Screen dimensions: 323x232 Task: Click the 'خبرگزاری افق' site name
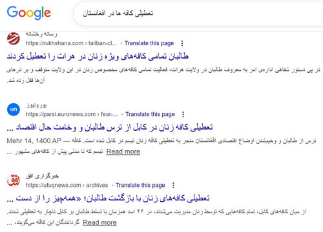pos(42,177)
